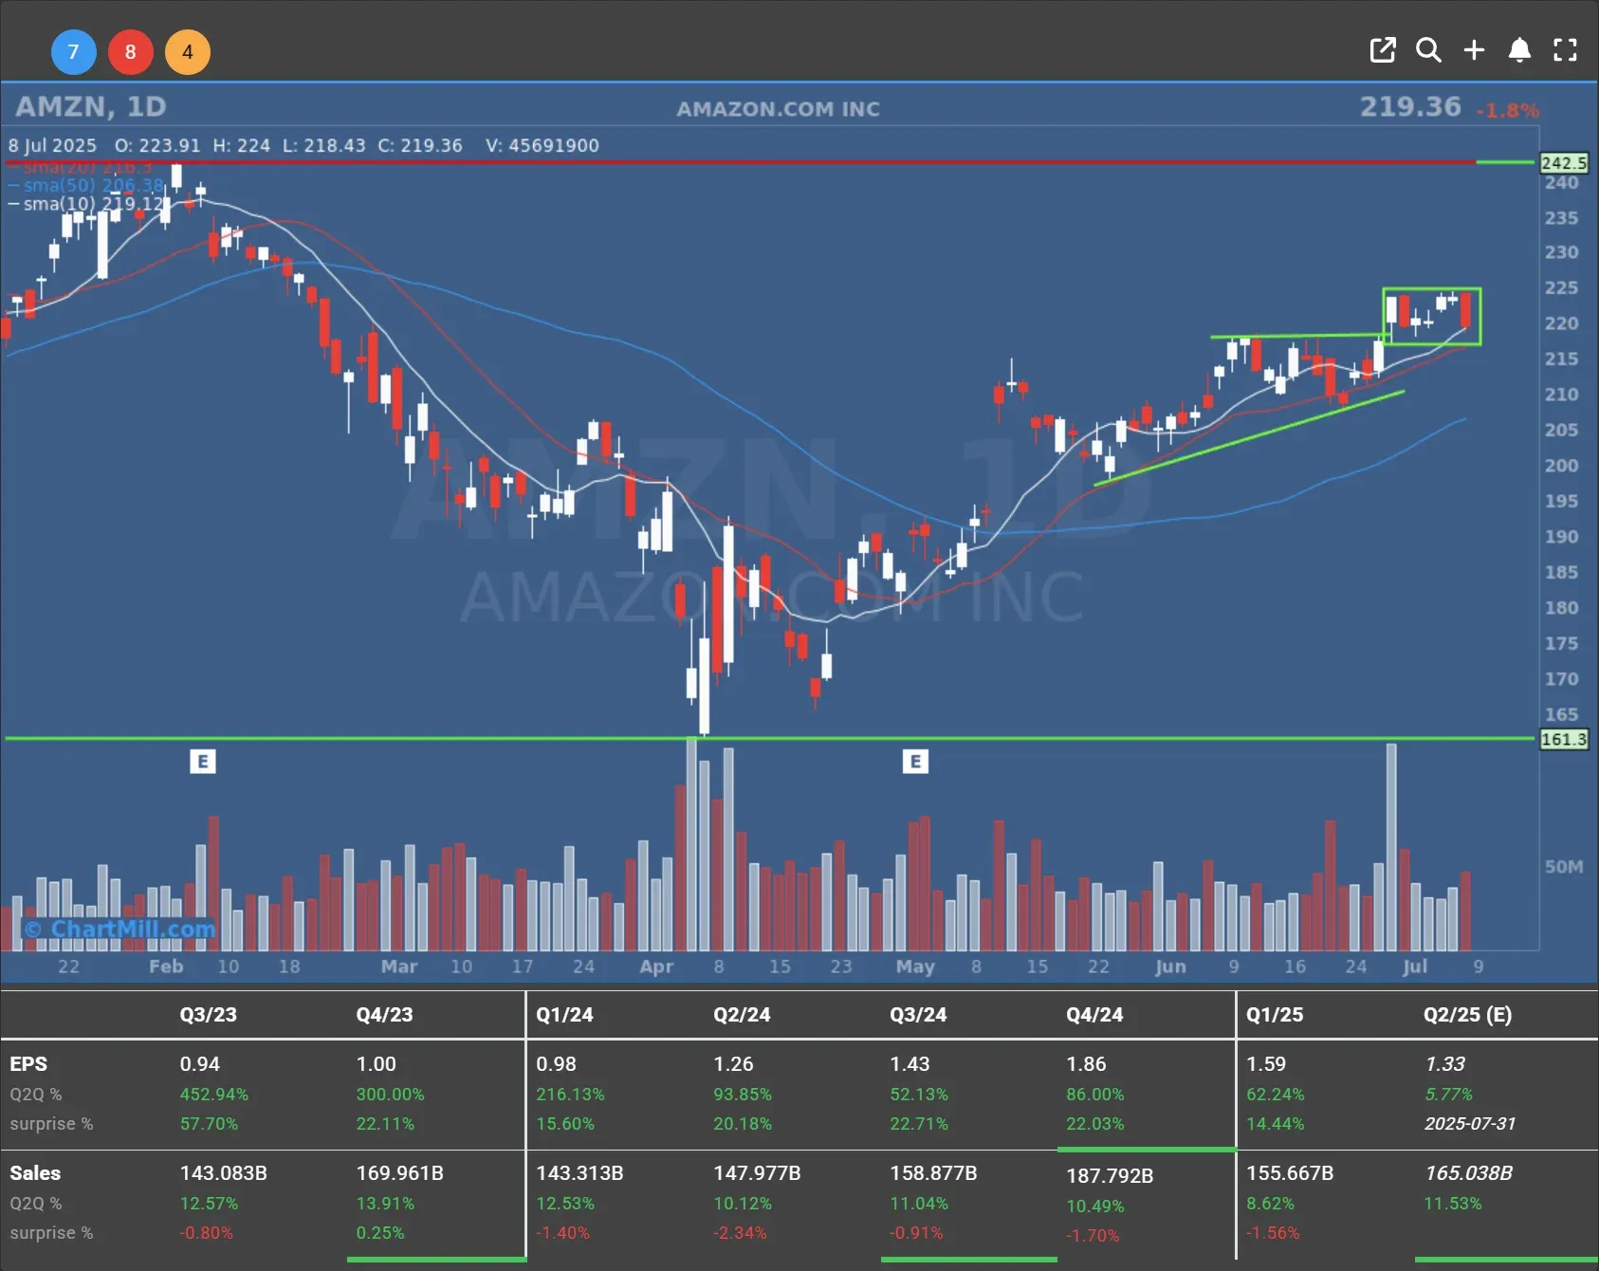Viewport: 1599px width, 1271px height.
Task: Select the Q3/24 column header
Action: (x=918, y=1015)
